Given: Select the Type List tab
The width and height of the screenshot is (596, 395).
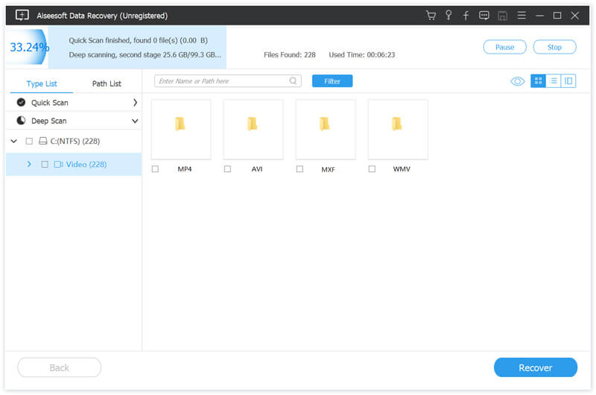Looking at the screenshot, I should 42,83.
